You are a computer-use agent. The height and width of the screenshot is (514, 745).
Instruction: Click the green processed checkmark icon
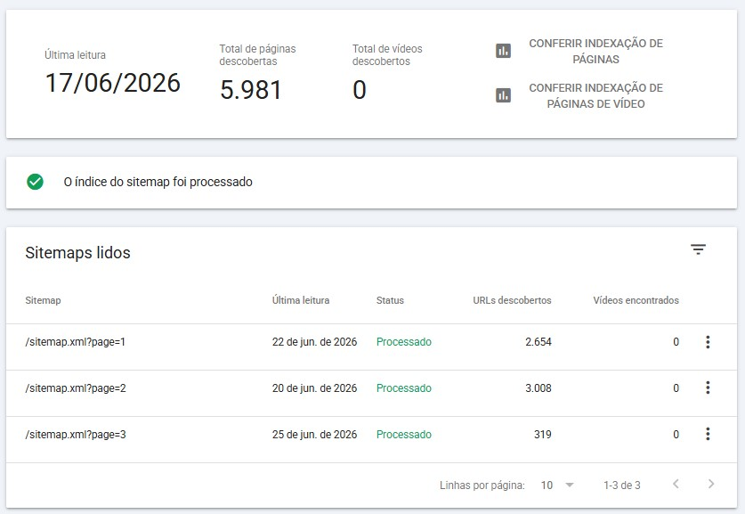[36, 182]
